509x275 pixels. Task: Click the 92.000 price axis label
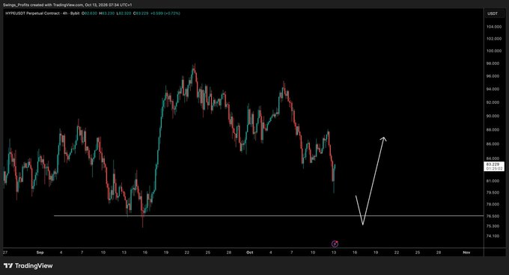point(493,102)
